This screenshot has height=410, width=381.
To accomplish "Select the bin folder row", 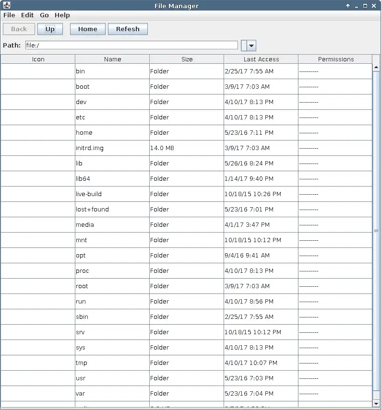I will [186, 71].
